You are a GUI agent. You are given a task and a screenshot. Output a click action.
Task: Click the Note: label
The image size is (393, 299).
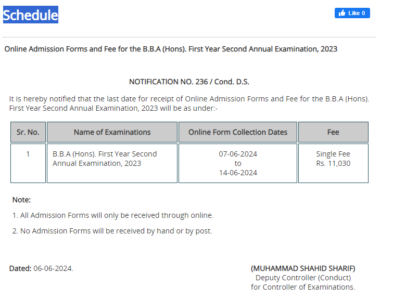click(x=21, y=200)
